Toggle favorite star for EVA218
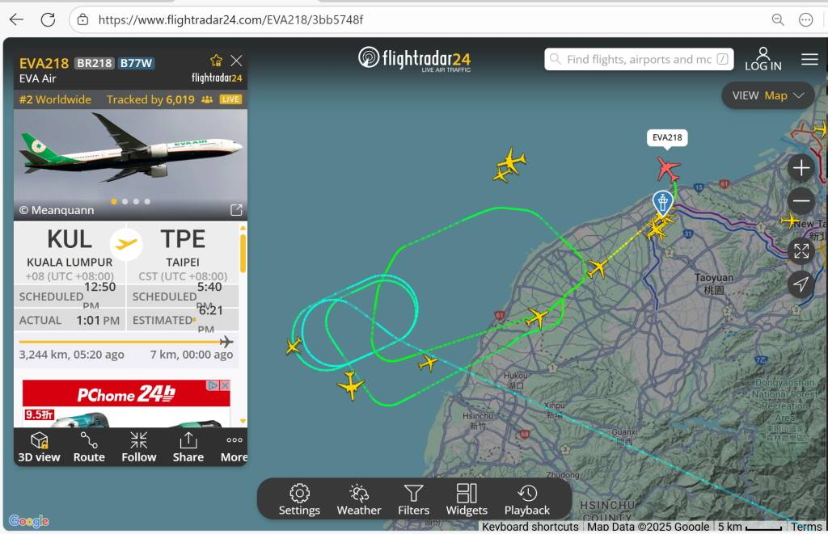 [x=216, y=60]
